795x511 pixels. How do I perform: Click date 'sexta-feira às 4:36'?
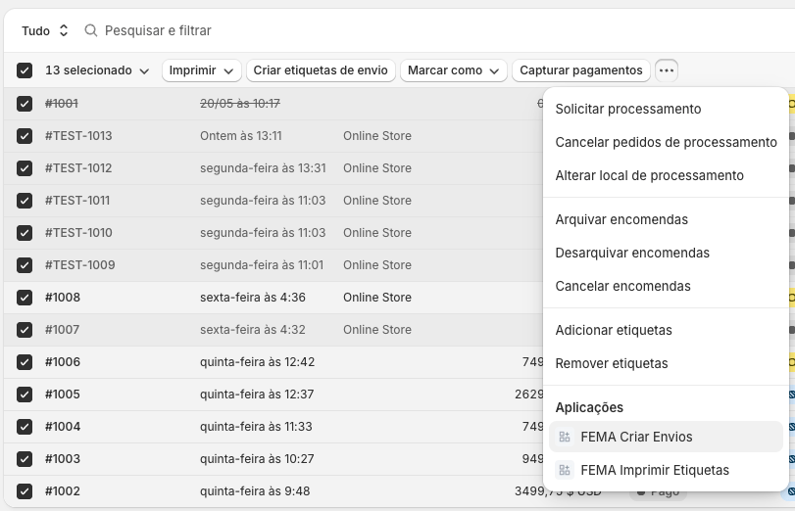[x=253, y=298]
